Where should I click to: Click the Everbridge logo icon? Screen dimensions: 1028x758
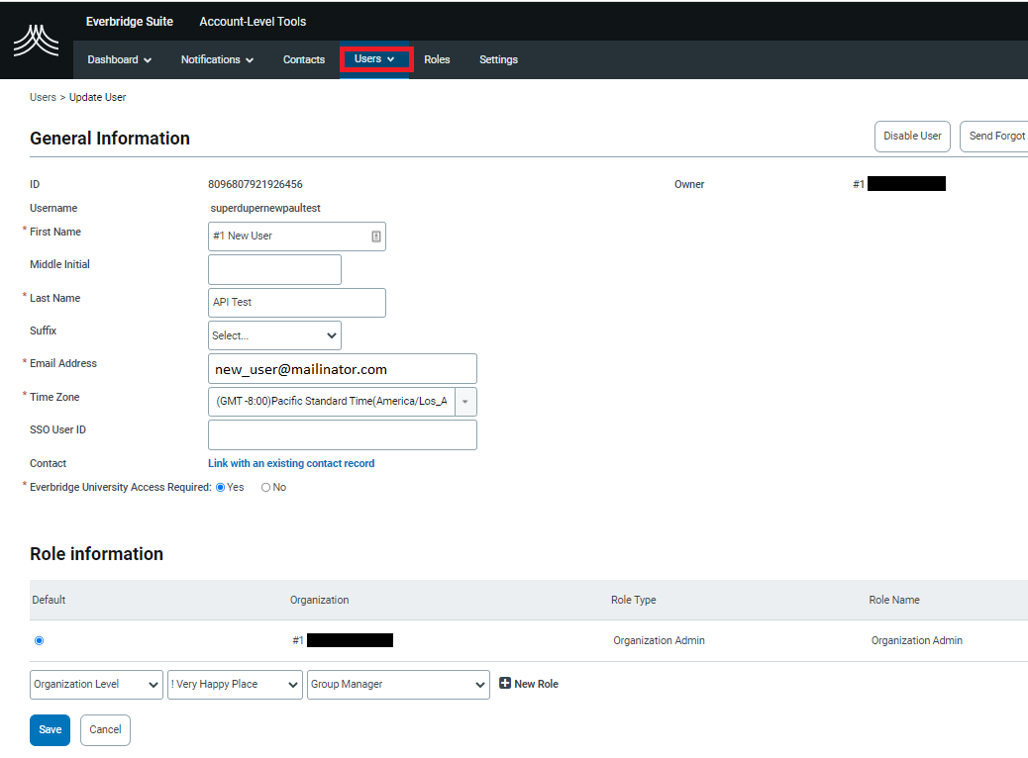(36, 41)
